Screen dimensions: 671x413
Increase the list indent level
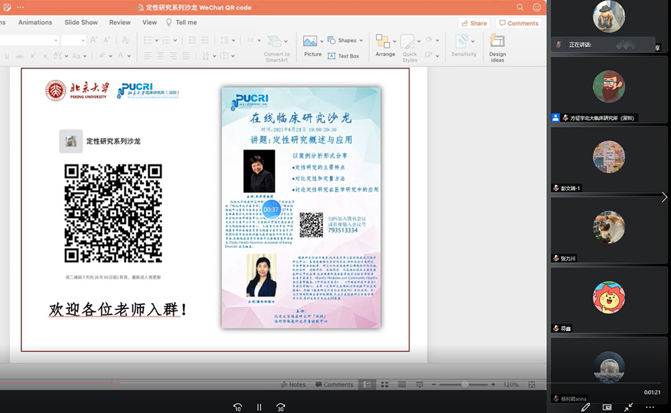(x=205, y=40)
